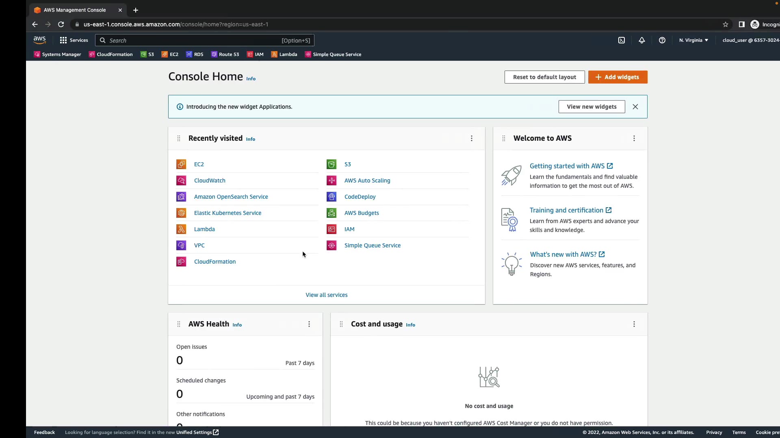This screenshot has height=438, width=780.
Task: Open the notifications bell icon
Action: pyautogui.click(x=642, y=40)
